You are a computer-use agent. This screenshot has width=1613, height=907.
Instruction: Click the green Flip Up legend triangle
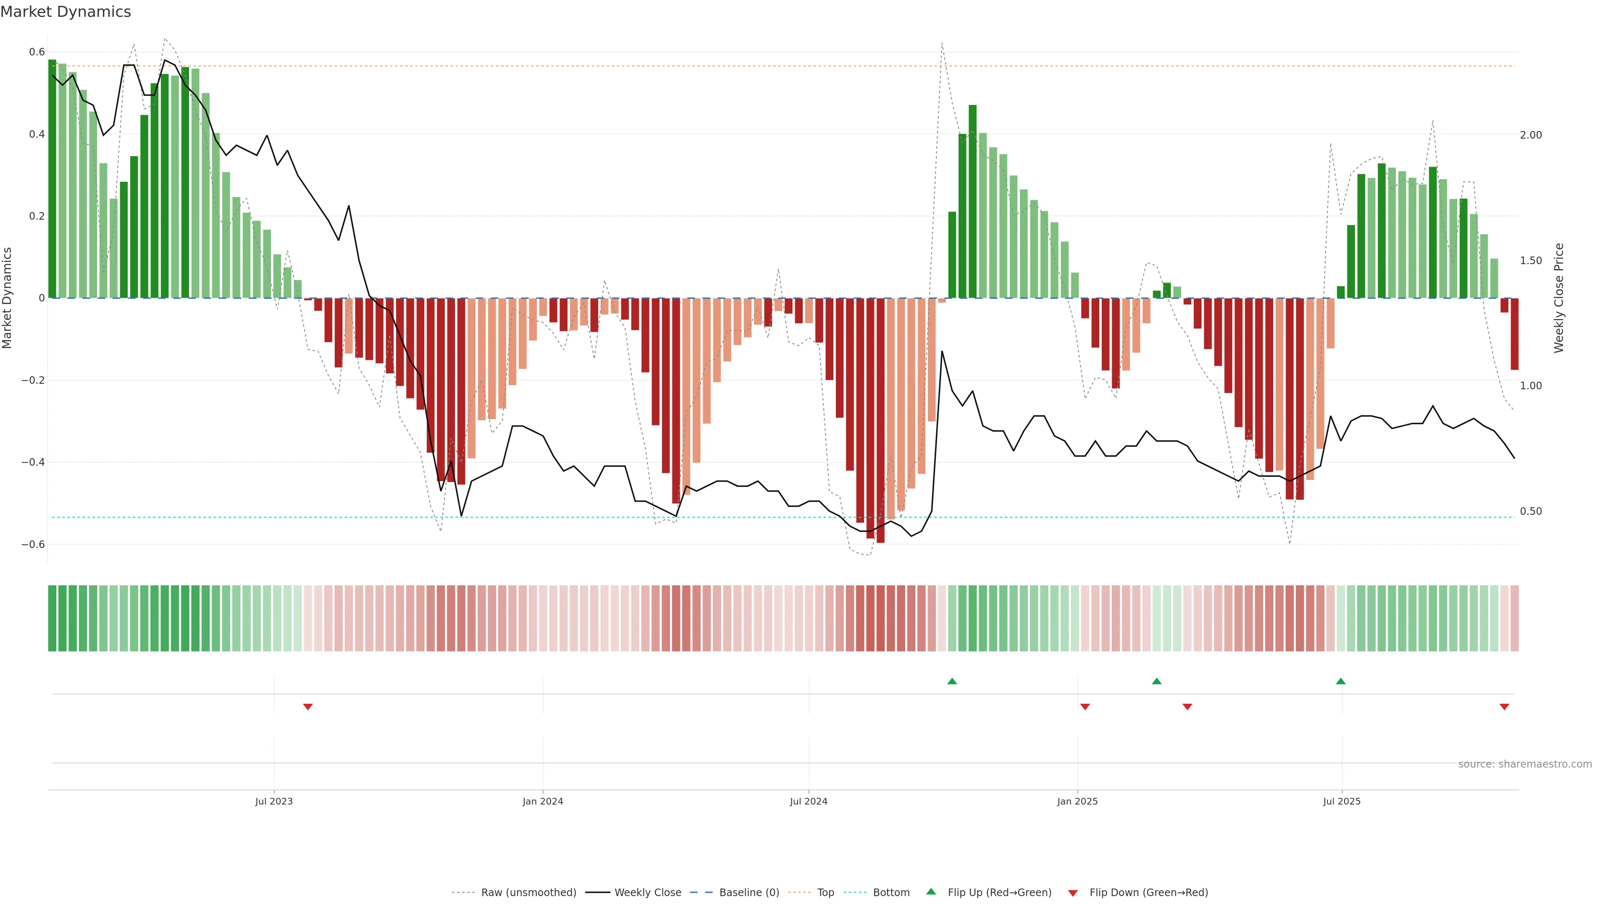click(930, 891)
